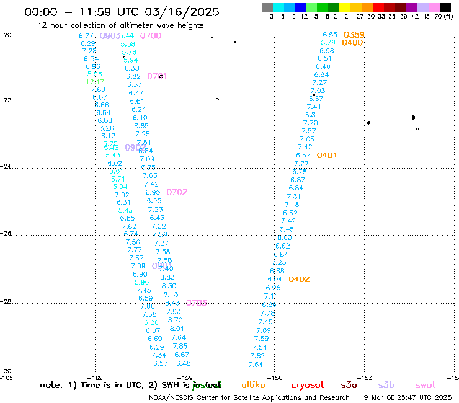Click the lavender s3b time label 0902

coord(135,148)
